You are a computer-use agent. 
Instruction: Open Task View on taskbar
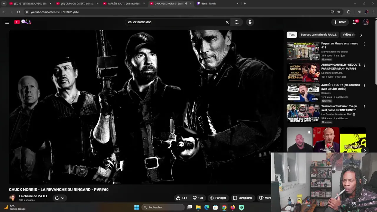[190, 207]
